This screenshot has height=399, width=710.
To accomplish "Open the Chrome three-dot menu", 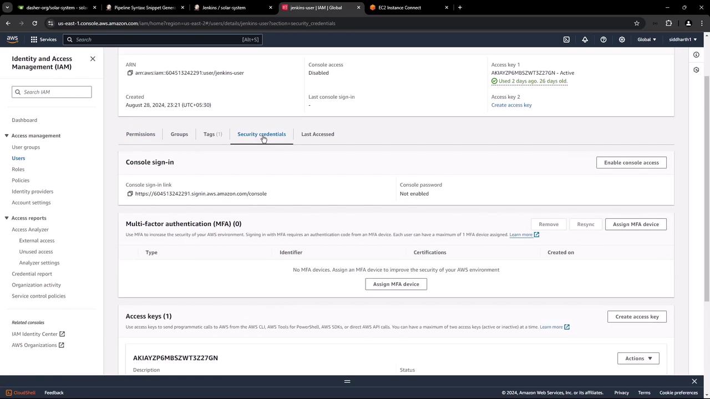I will 701,23.
